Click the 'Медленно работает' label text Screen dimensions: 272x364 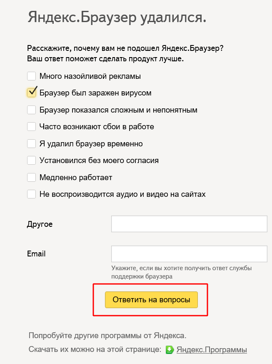(76, 178)
